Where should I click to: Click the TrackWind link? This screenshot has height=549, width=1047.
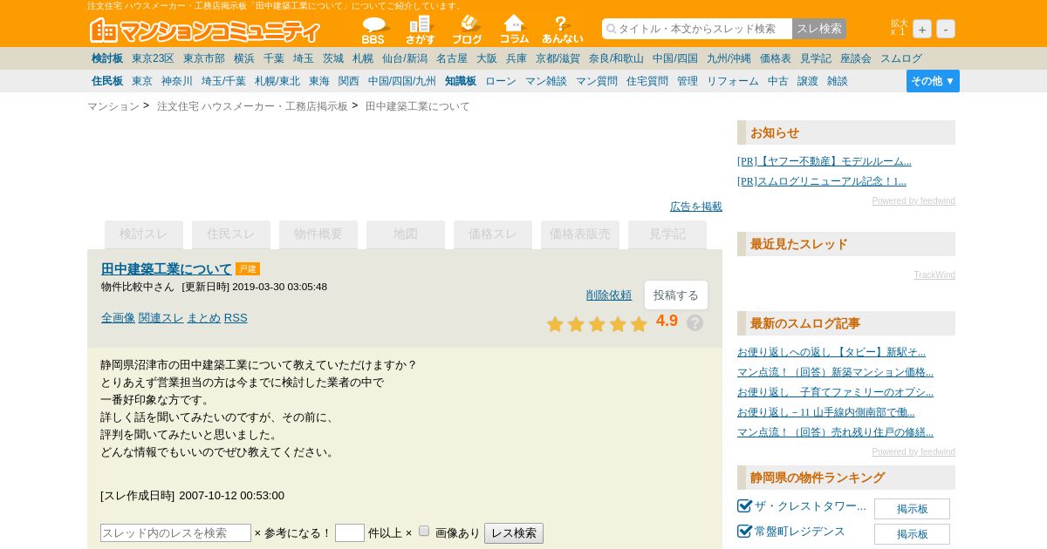(x=934, y=275)
